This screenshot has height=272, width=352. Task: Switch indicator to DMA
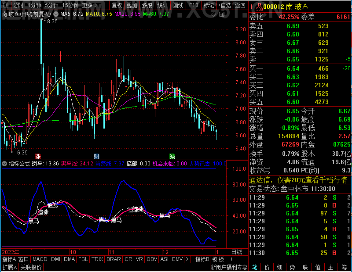click(x=70, y=259)
